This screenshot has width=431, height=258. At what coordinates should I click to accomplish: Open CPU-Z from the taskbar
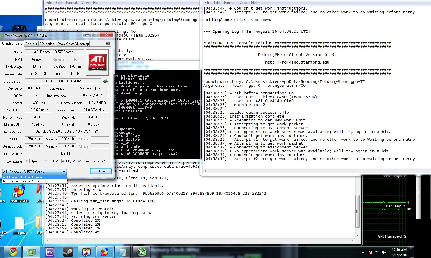[50, 252]
